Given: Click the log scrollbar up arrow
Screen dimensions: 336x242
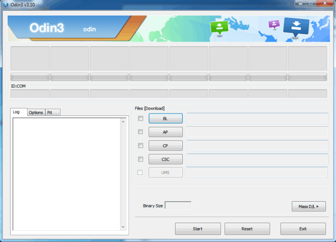Looking at the screenshot, I should (123, 121).
